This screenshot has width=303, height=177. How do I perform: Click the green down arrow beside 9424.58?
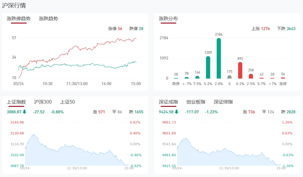pyautogui.click(x=177, y=112)
